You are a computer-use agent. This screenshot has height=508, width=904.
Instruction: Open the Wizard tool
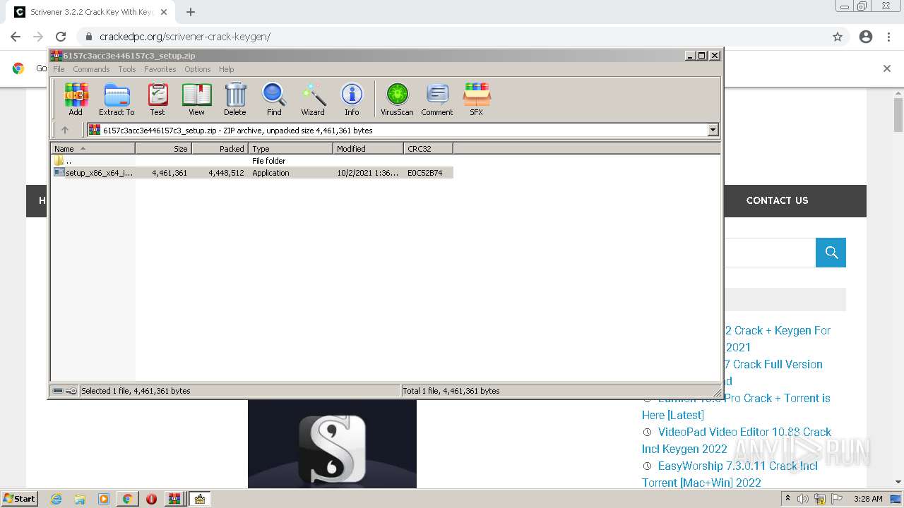pyautogui.click(x=313, y=99)
